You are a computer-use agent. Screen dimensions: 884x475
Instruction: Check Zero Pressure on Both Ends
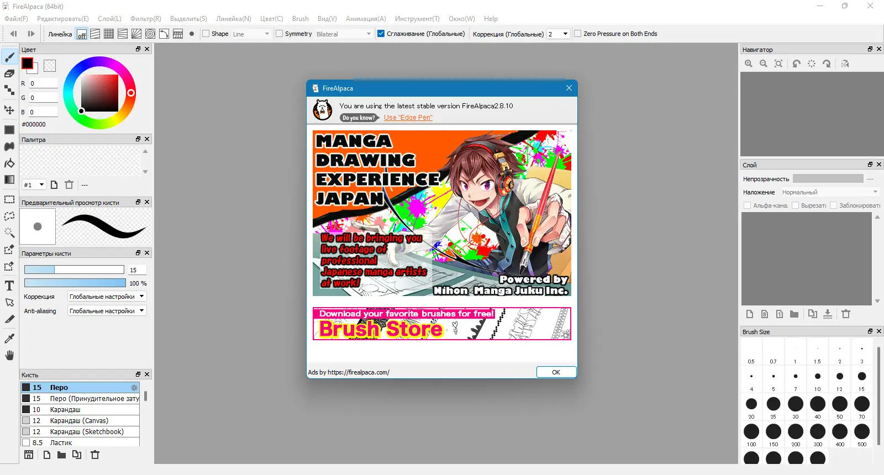click(578, 34)
